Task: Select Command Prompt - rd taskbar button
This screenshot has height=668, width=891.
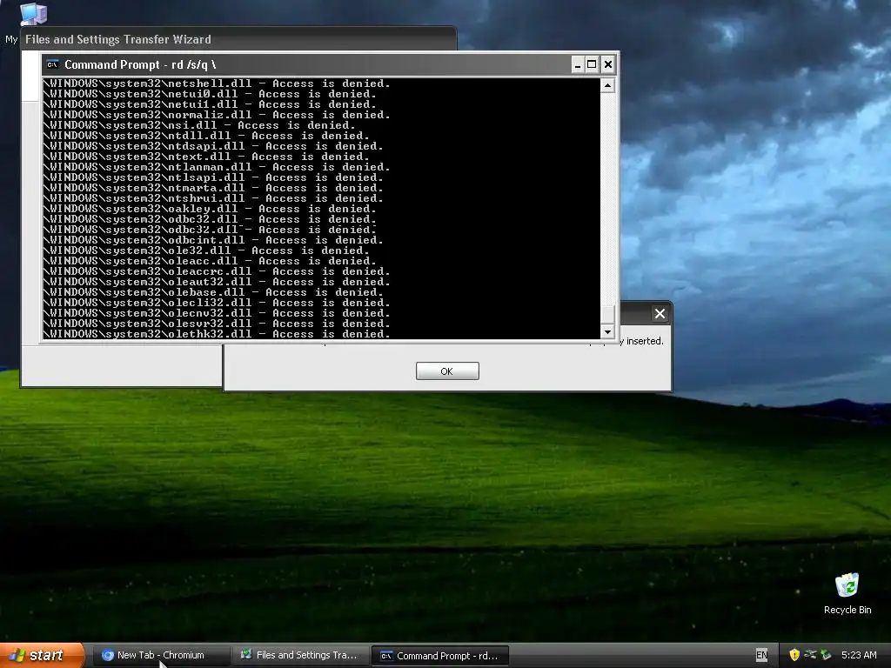Action: tap(439, 656)
